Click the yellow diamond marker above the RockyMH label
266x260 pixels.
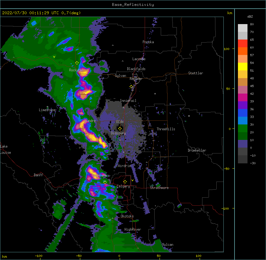pos(77,63)
